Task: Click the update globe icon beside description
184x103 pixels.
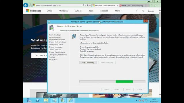Action: pos(74,36)
